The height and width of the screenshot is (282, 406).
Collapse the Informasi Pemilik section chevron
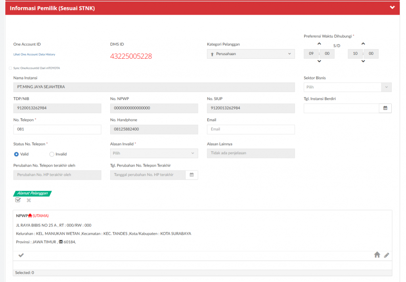coord(392,8)
